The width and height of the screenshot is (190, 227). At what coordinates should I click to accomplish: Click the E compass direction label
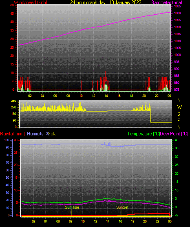(x=179, y=121)
